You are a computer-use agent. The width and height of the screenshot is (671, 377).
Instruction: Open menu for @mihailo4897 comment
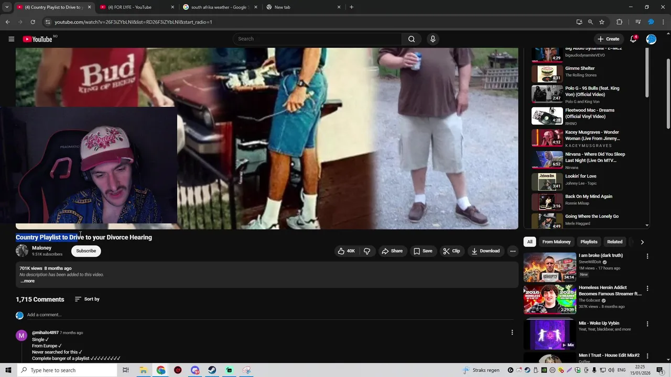coord(512,332)
